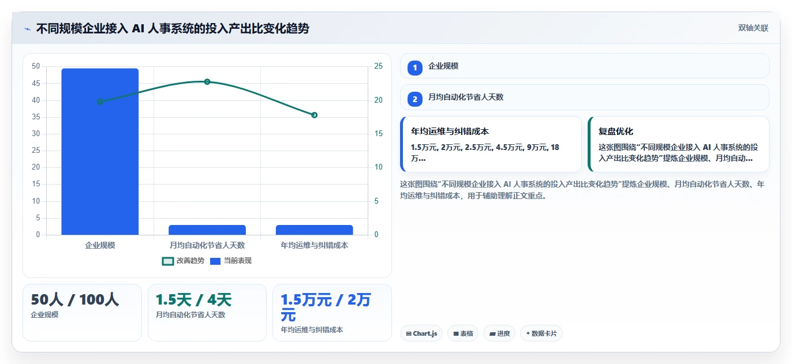
Task: Click the 1.5万元, 2万元, 2.5万元 value text
Action: click(485, 152)
